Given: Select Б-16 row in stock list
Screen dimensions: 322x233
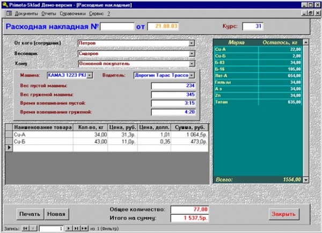Looking at the screenshot, I should (258, 69).
